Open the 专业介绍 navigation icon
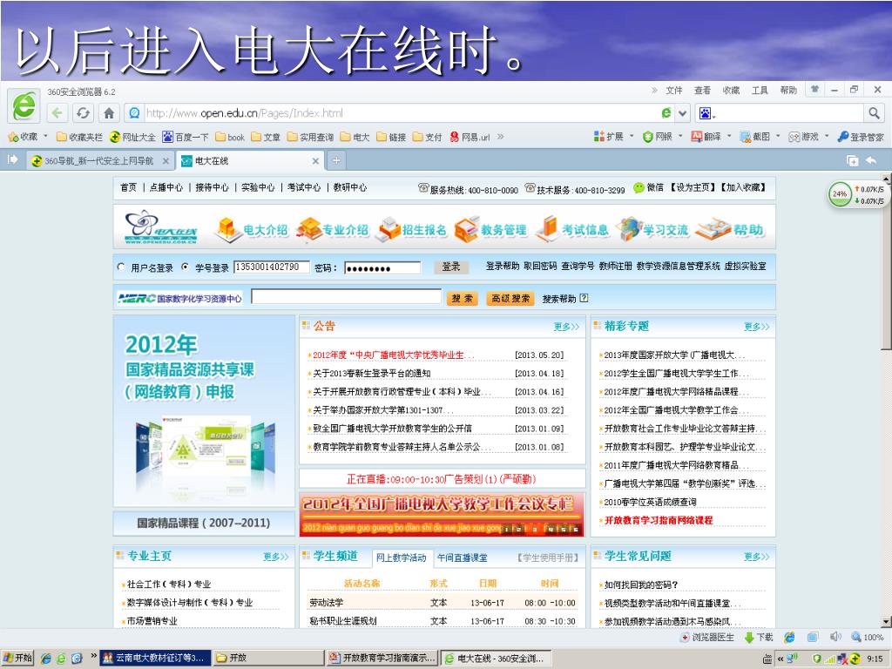The width and height of the screenshot is (892, 669). [333, 229]
